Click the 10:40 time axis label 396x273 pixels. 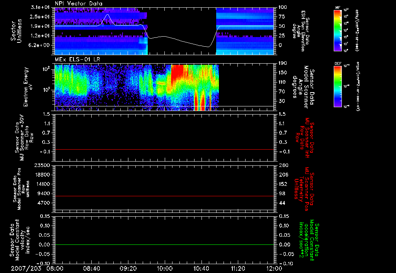point(201,268)
